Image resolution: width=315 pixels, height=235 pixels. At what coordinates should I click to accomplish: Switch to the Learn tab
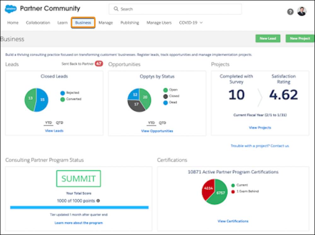pyautogui.click(x=62, y=23)
